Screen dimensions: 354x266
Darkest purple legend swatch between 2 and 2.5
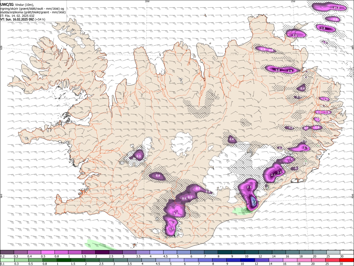(x=102, y=252)
